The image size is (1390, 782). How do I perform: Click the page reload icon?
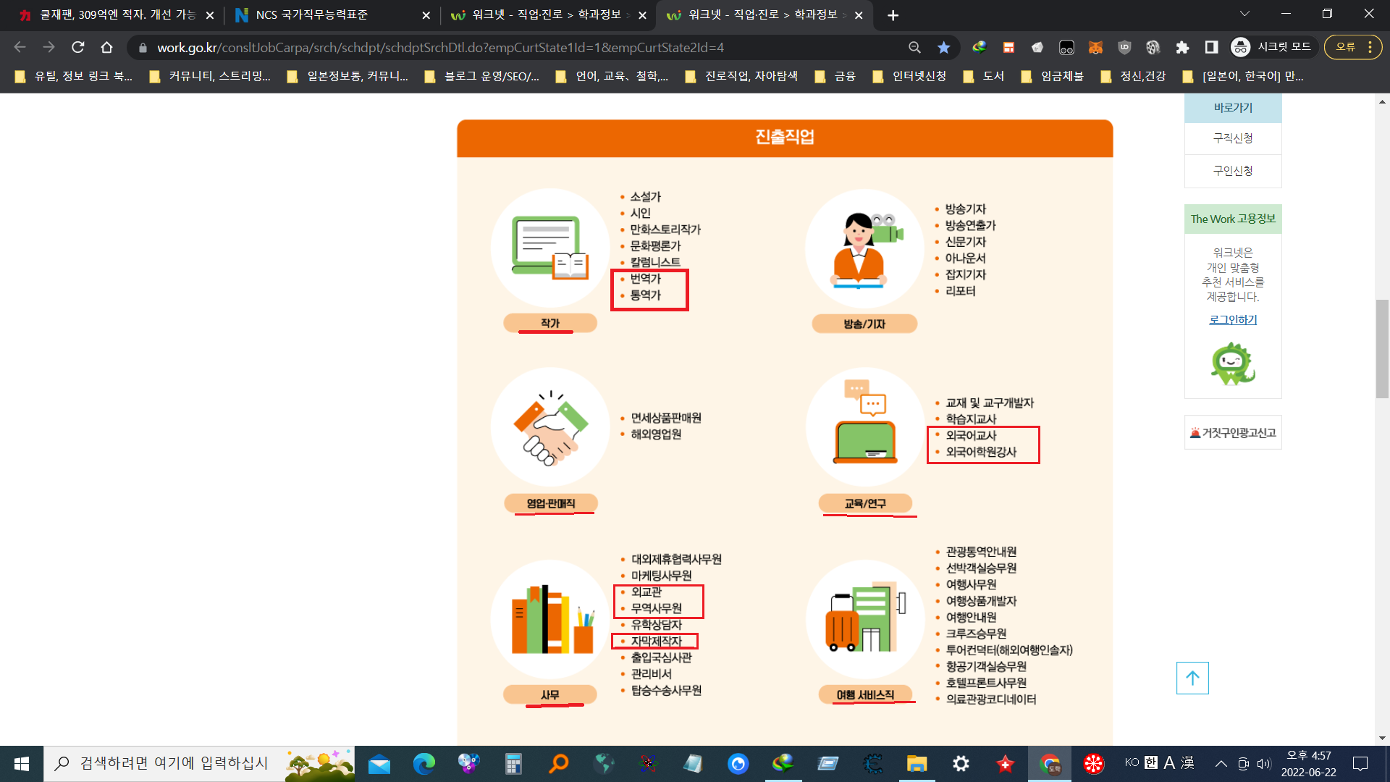click(x=78, y=48)
